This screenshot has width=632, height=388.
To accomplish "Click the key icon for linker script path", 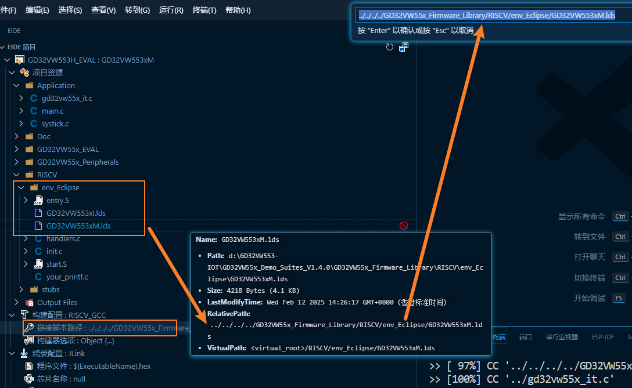I will click(29, 328).
